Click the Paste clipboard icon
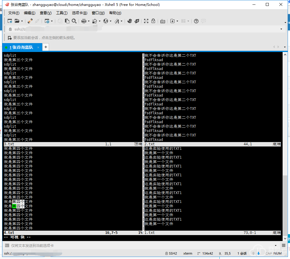The height and width of the screenshot is (259, 290). pos(67,21)
